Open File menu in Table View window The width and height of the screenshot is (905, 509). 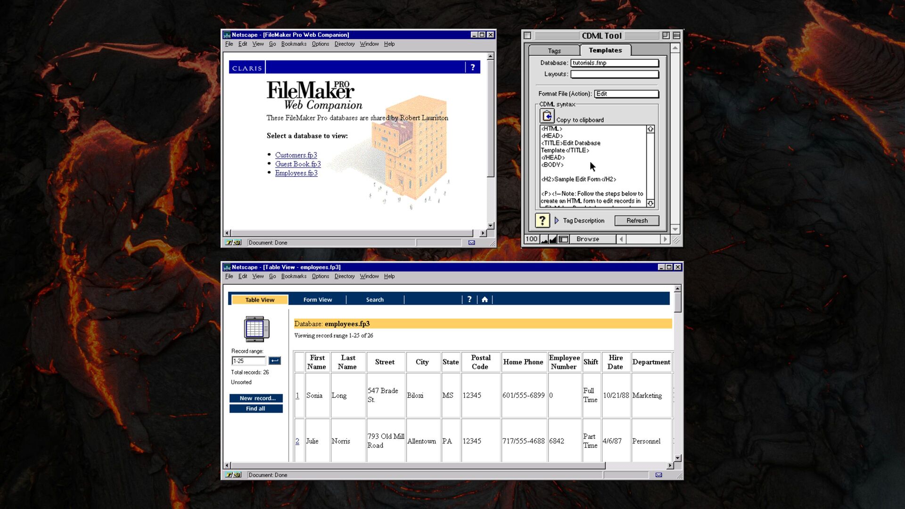point(229,277)
